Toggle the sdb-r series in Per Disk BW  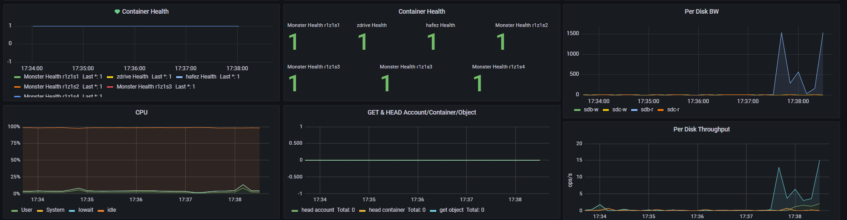(x=647, y=110)
